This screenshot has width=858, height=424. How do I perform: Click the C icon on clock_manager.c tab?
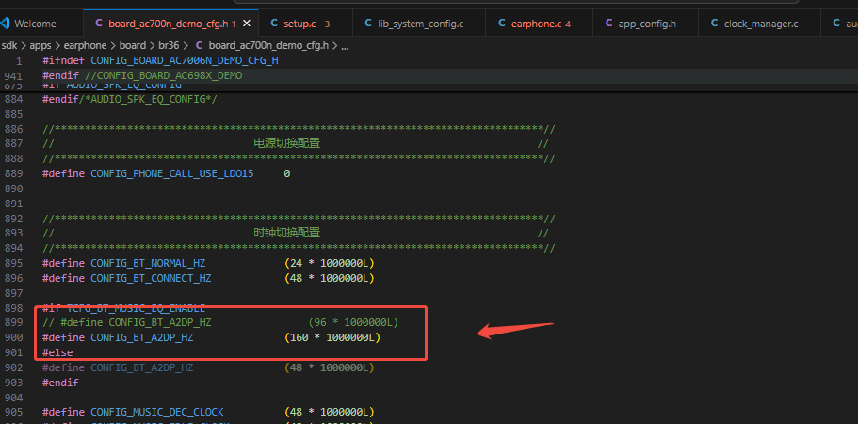coord(714,23)
